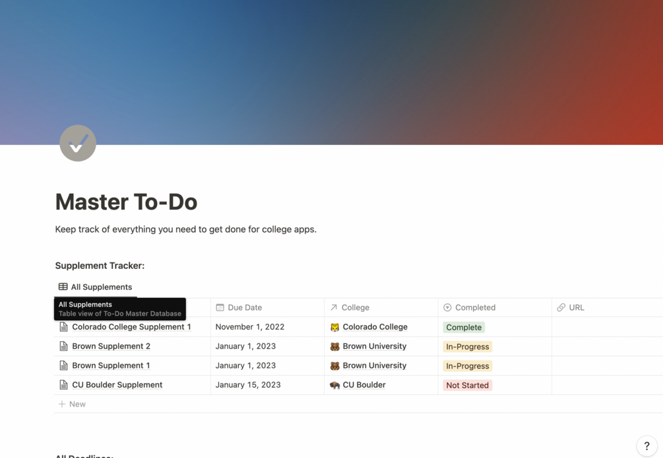Open the College column header menu

[381, 308]
